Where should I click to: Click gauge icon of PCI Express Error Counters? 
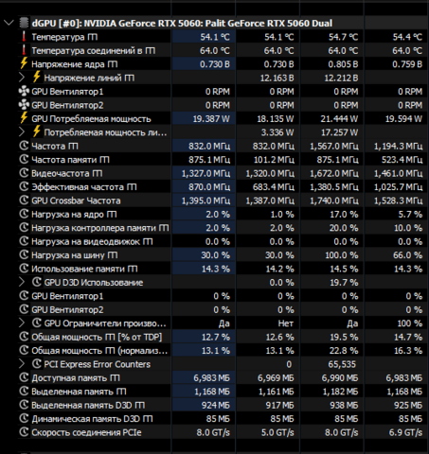(37, 364)
